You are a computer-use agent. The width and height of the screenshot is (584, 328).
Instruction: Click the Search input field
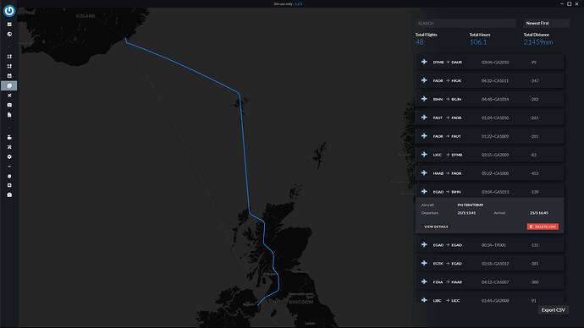point(466,23)
